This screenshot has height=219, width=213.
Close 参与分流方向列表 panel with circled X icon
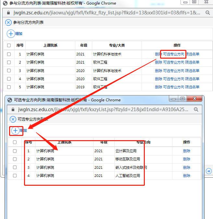8,22
